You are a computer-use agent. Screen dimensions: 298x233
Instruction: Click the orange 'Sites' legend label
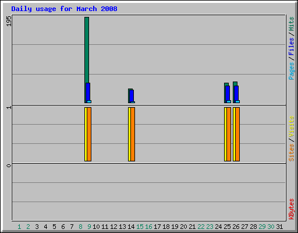(292, 153)
